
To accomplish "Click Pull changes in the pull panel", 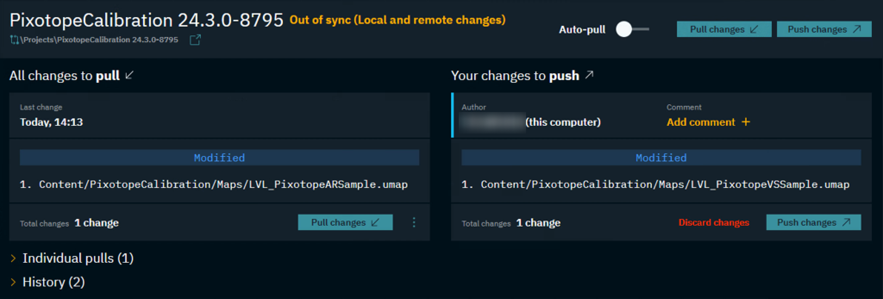I will 345,222.
